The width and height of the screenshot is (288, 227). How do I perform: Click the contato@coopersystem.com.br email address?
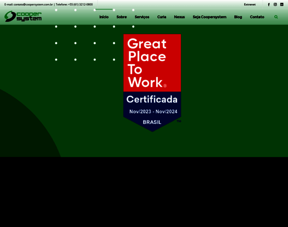(x=33, y=5)
